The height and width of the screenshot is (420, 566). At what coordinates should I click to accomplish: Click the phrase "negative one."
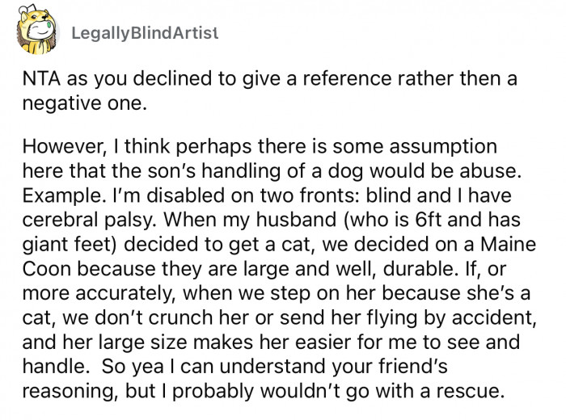coord(85,103)
